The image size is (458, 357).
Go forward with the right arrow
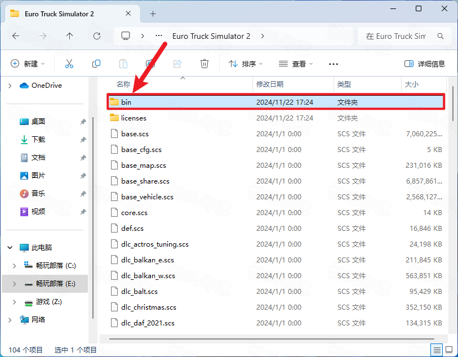click(43, 36)
